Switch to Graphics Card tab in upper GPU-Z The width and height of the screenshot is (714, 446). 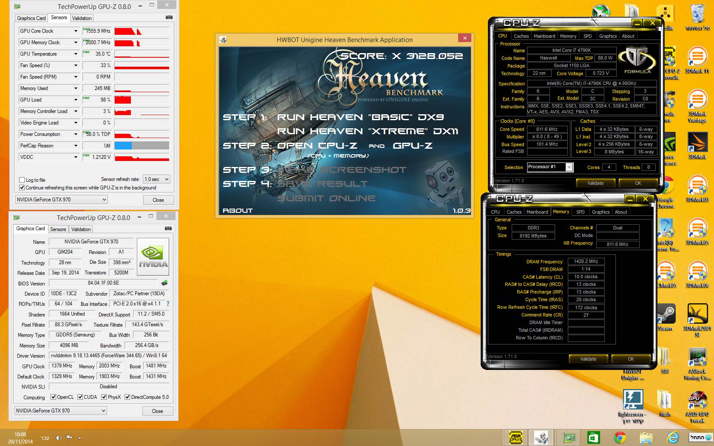coord(31,18)
